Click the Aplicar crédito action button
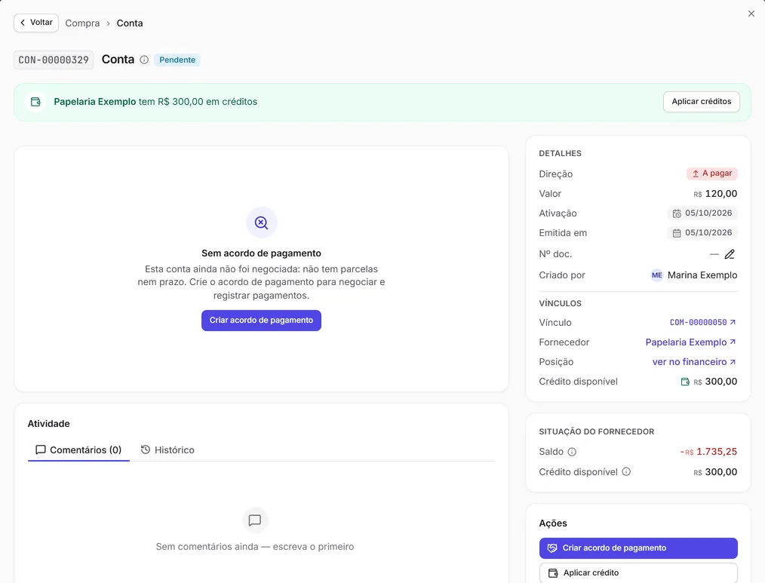765x583 pixels. click(x=638, y=572)
